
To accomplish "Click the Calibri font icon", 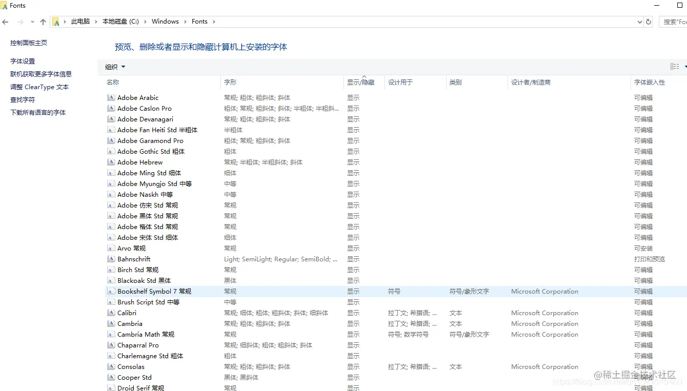I will pyautogui.click(x=111, y=313).
